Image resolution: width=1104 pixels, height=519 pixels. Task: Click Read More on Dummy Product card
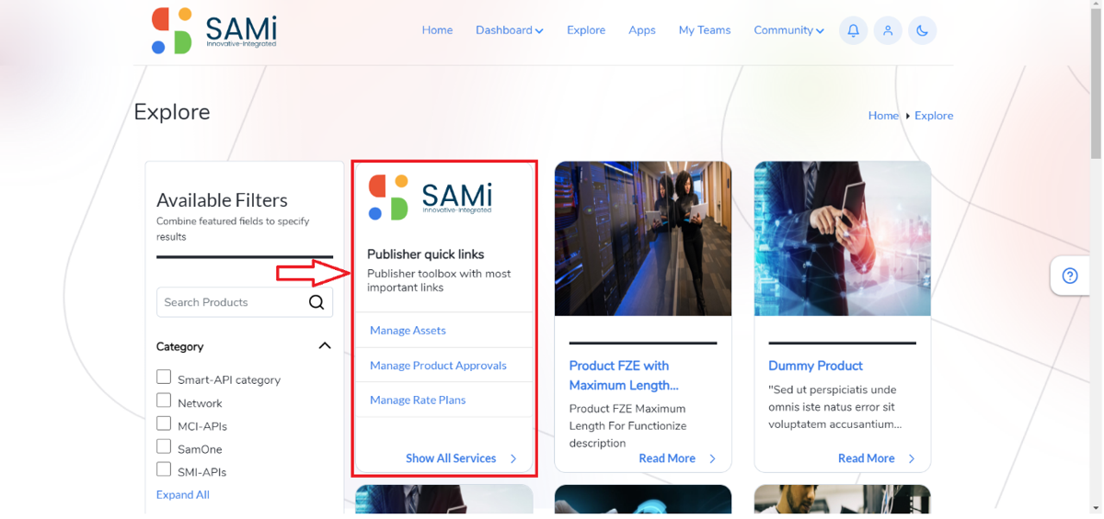pyautogui.click(x=867, y=458)
